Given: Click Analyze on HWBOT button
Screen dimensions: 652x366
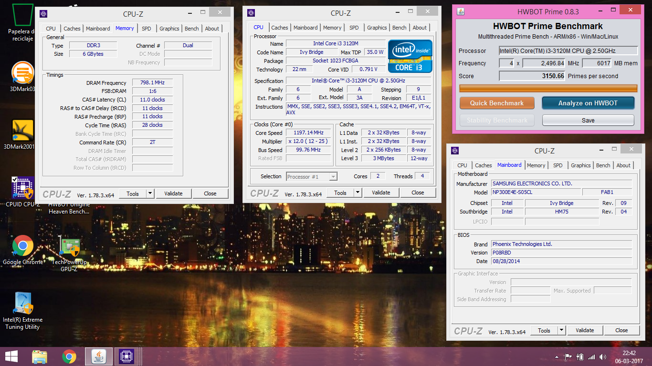Looking at the screenshot, I should 588,103.
